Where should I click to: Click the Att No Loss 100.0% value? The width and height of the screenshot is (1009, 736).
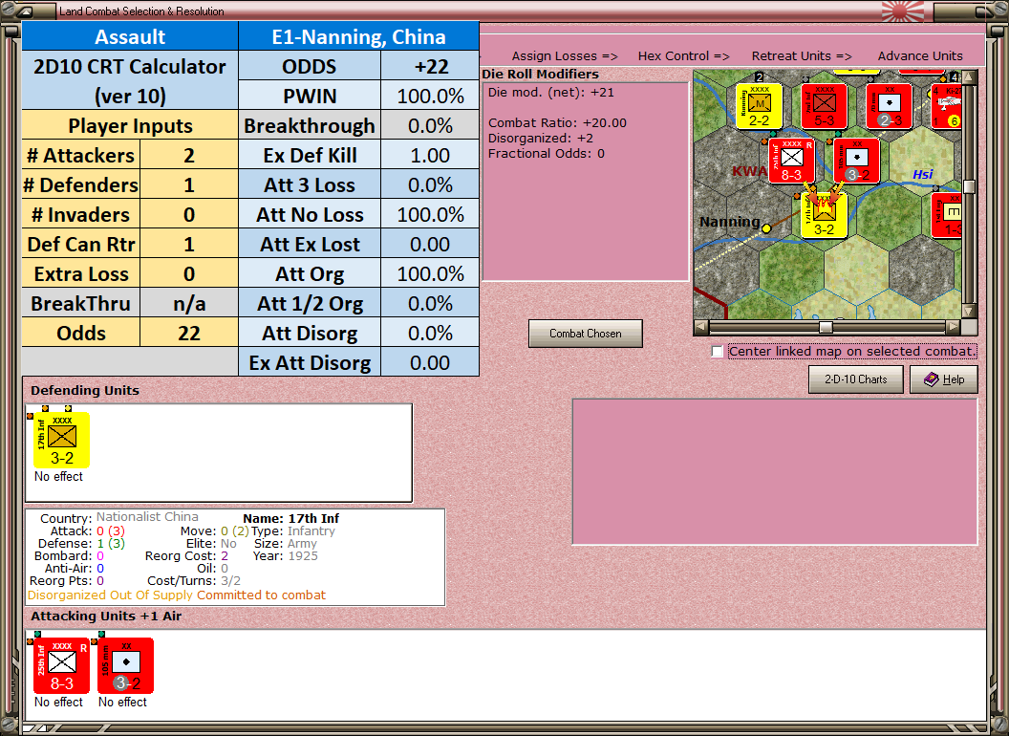(x=430, y=214)
